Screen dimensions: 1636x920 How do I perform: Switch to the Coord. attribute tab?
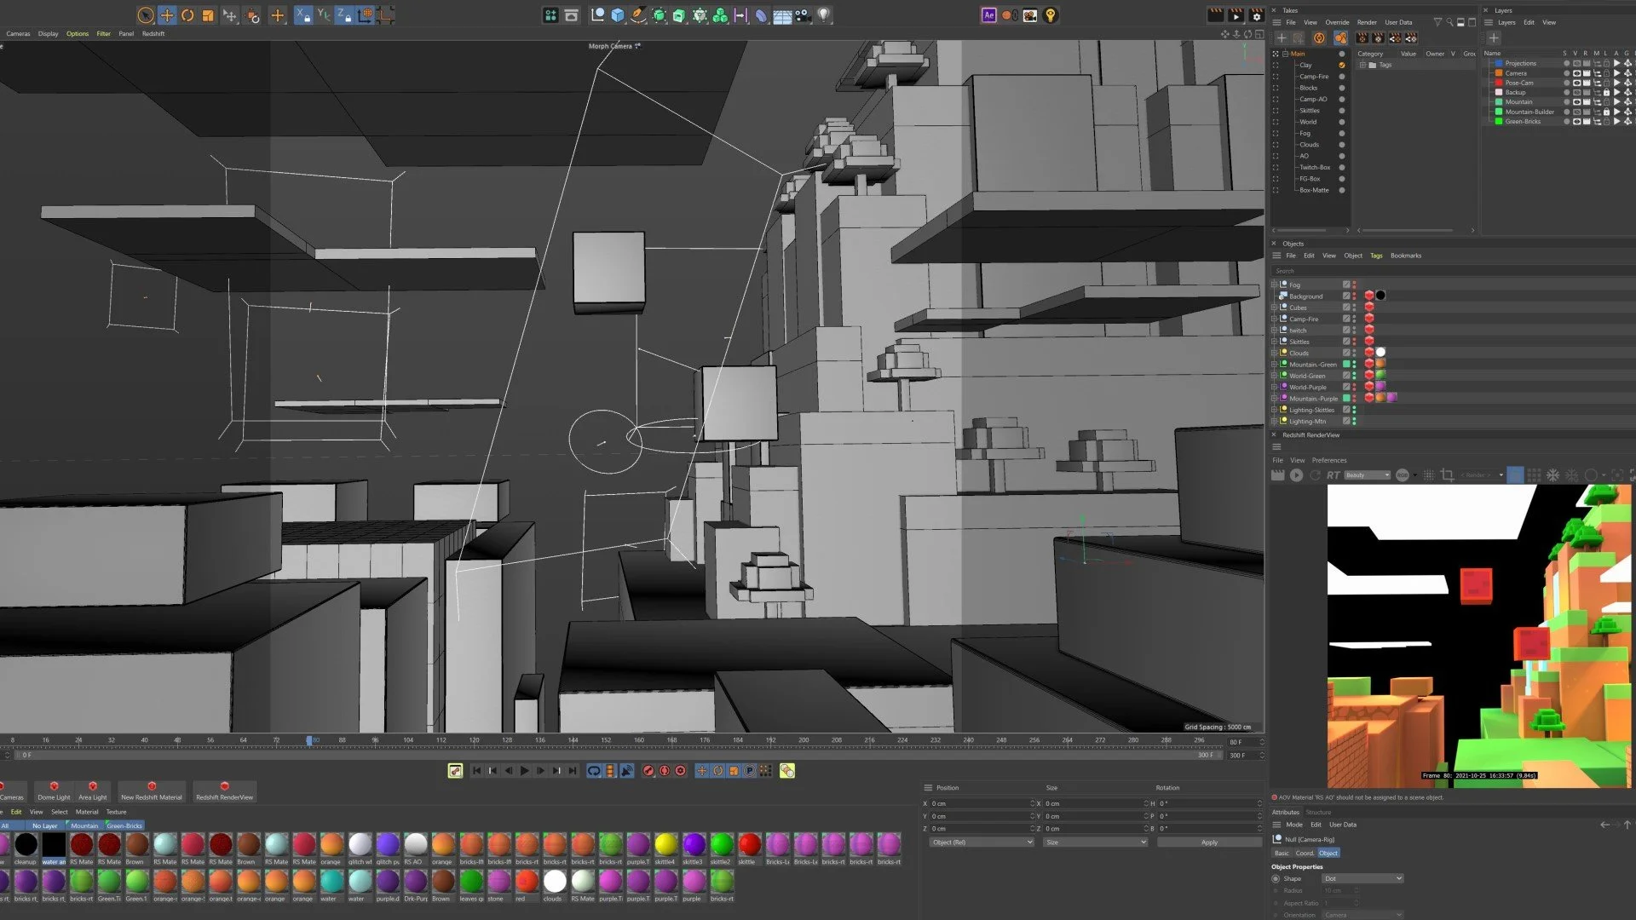(x=1305, y=853)
